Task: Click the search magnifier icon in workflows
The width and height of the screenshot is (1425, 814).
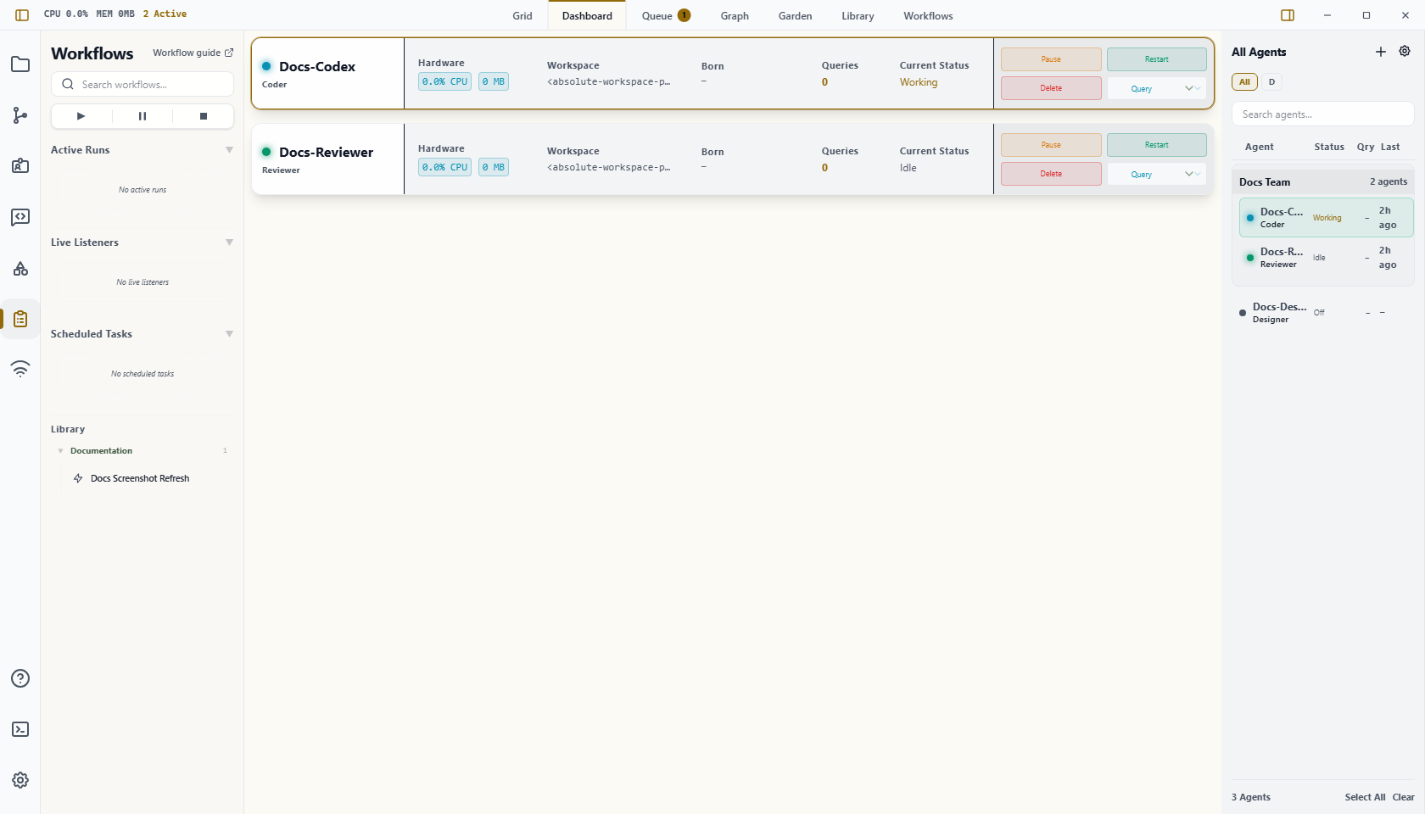Action: coord(68,84)
